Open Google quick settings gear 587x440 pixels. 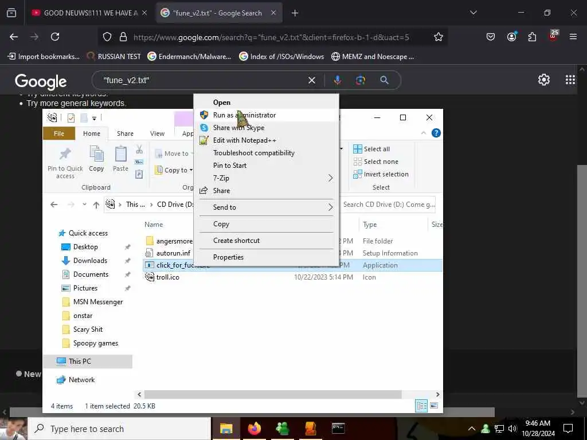click(x=543, y=80)
